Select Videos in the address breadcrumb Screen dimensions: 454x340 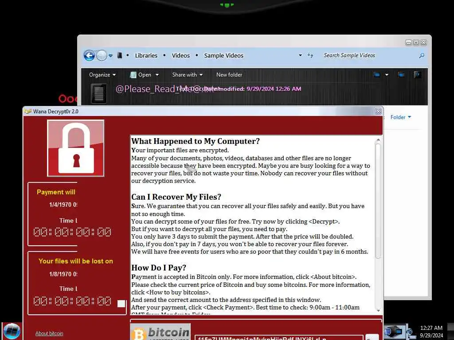click(x=181, y=55)
